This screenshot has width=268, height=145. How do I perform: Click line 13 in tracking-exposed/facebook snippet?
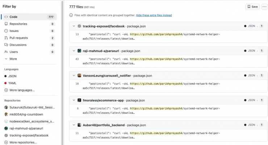77,34
